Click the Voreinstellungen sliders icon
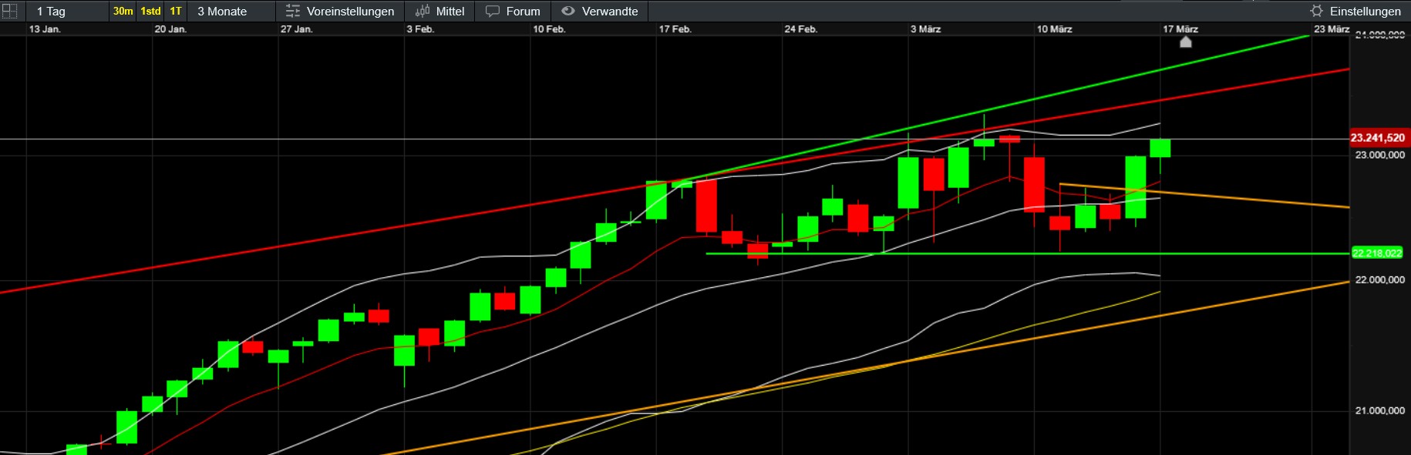Screen dimensions: 1411x455 pyautogui.click(x=293, y=11)
